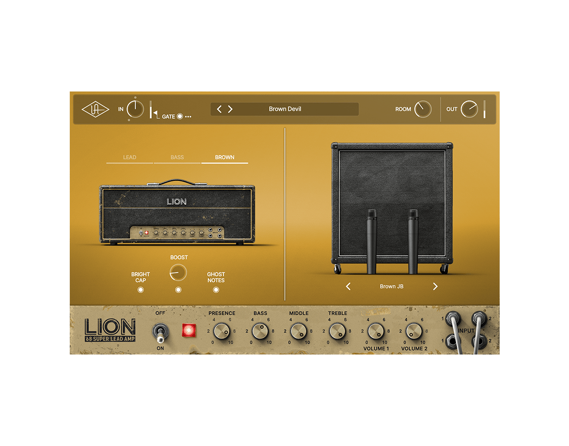Select the BASS amp tab
569x446 pixels.
[177, 157]
